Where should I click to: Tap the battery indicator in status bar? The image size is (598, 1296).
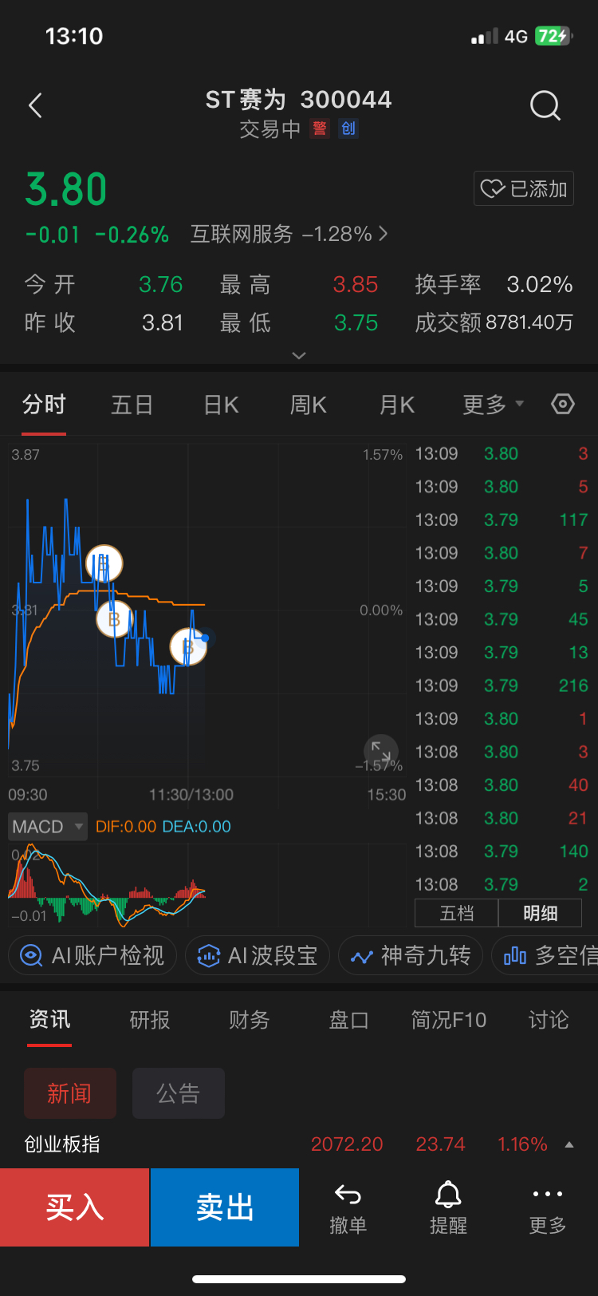coord(554,36)
